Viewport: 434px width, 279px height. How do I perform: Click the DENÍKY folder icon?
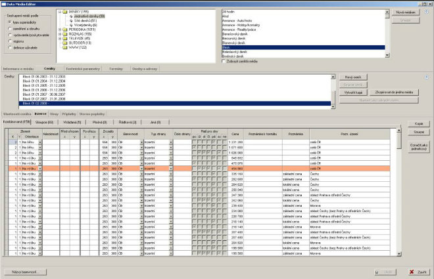coord(65,12)
